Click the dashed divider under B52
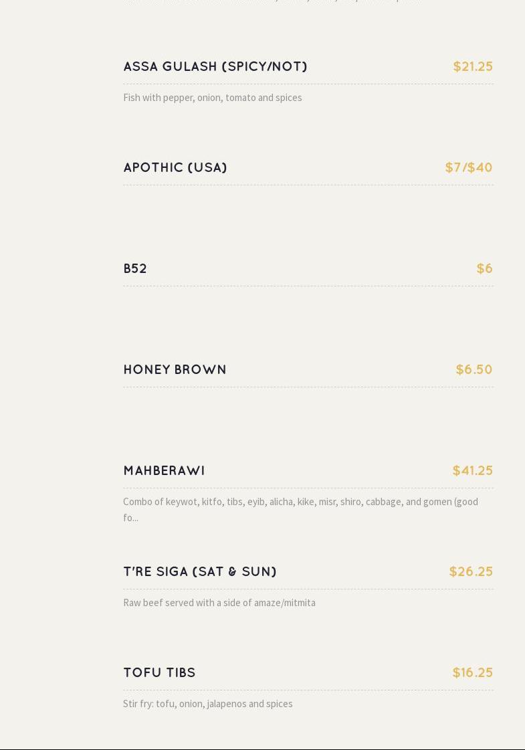 (308, 286)
